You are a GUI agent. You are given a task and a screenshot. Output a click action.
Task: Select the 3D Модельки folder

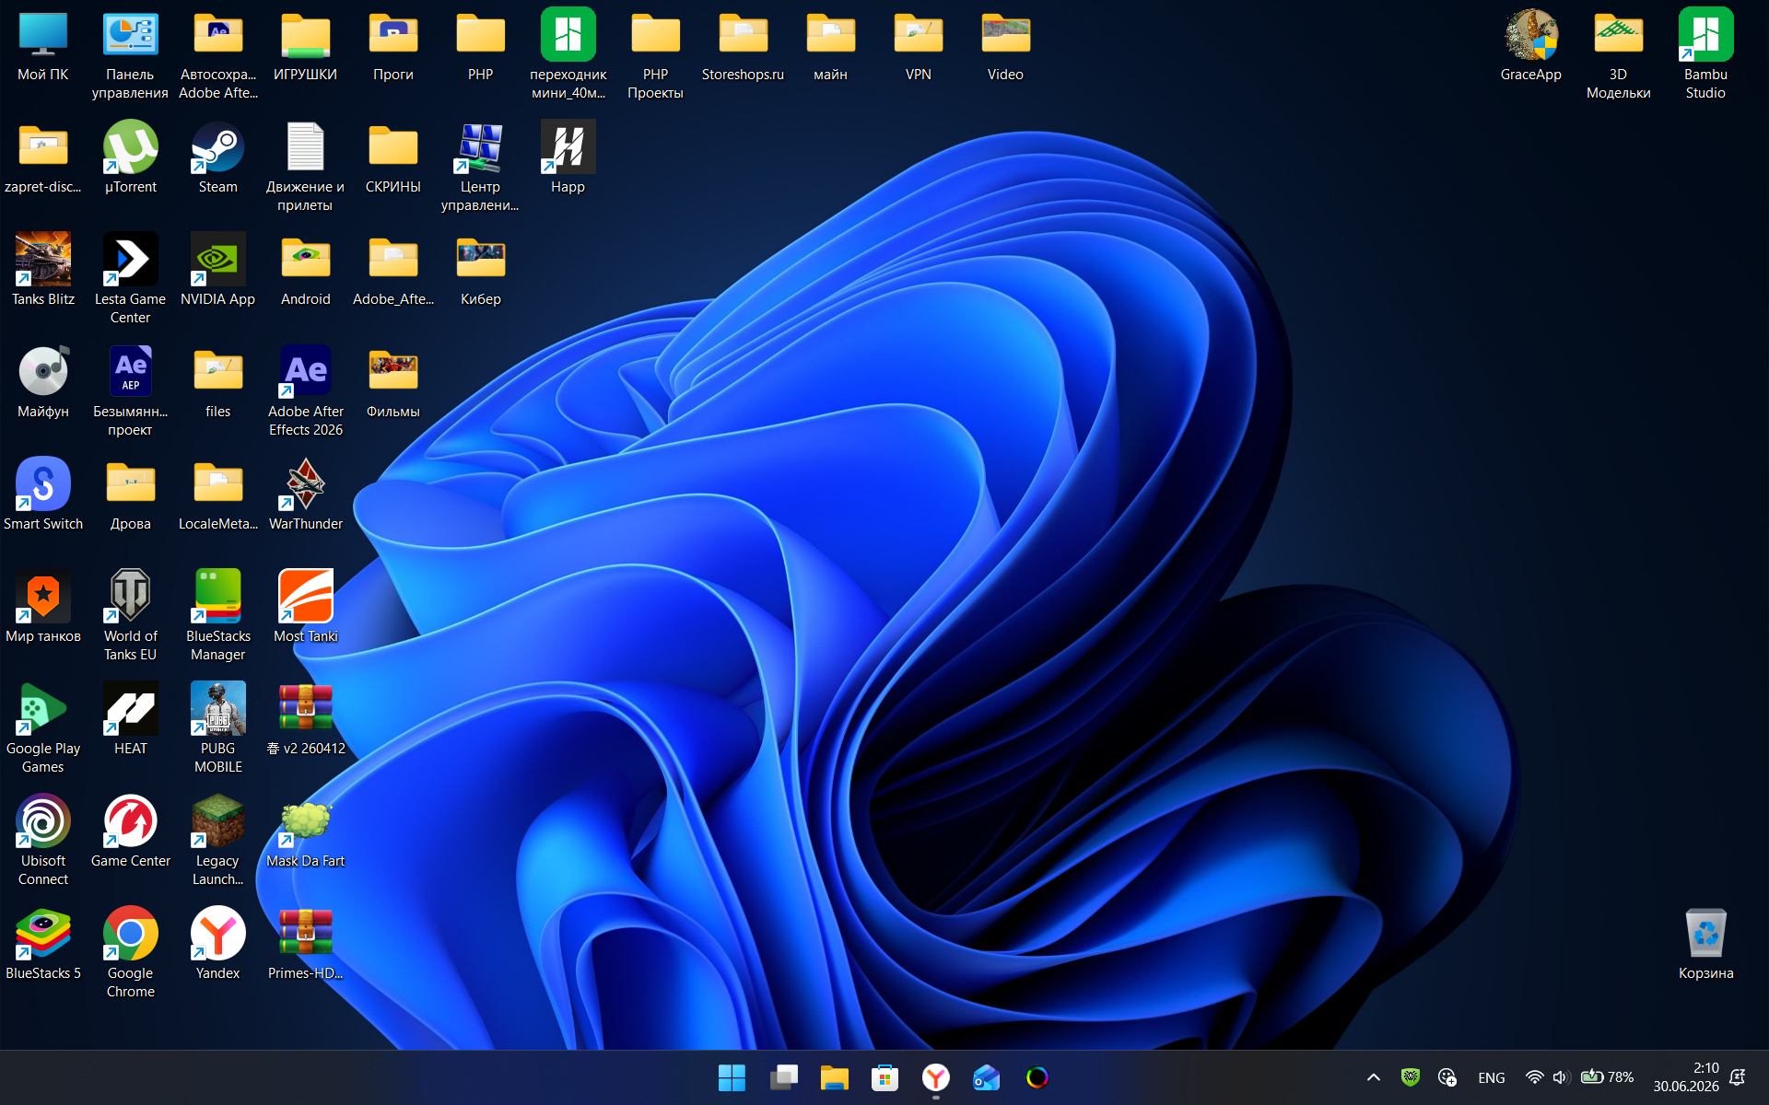[x=1618, y=55]
